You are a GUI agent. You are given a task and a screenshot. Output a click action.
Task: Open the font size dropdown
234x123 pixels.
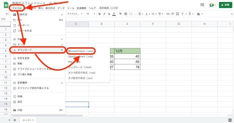click(91, 14)
